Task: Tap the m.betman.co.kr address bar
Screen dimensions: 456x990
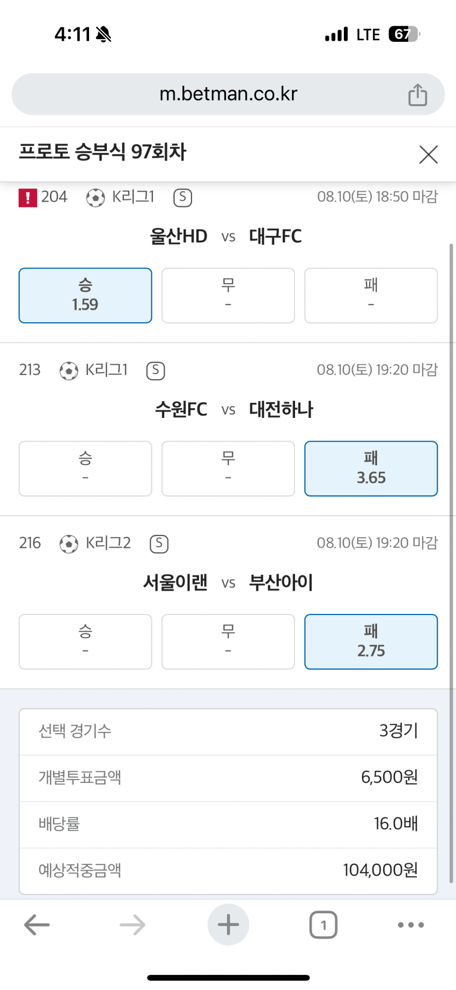Action: [228, 94]
